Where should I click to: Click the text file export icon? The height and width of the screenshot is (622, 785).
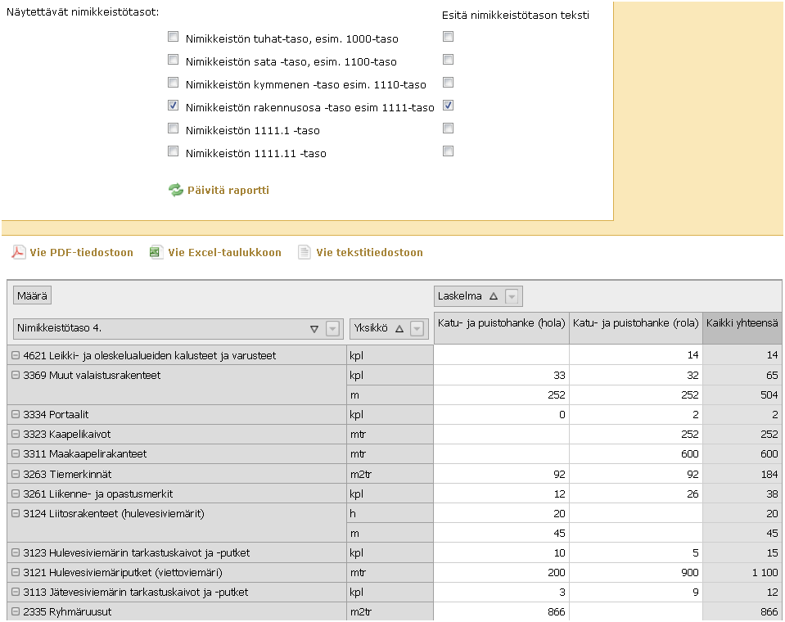[305, 253]
